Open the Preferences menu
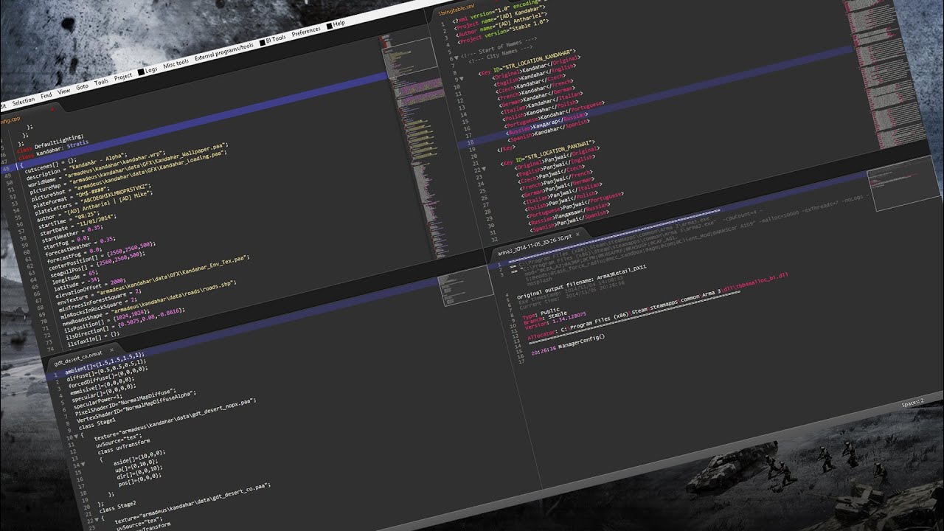This screenshot has height=531, width=944. point(305,31)
